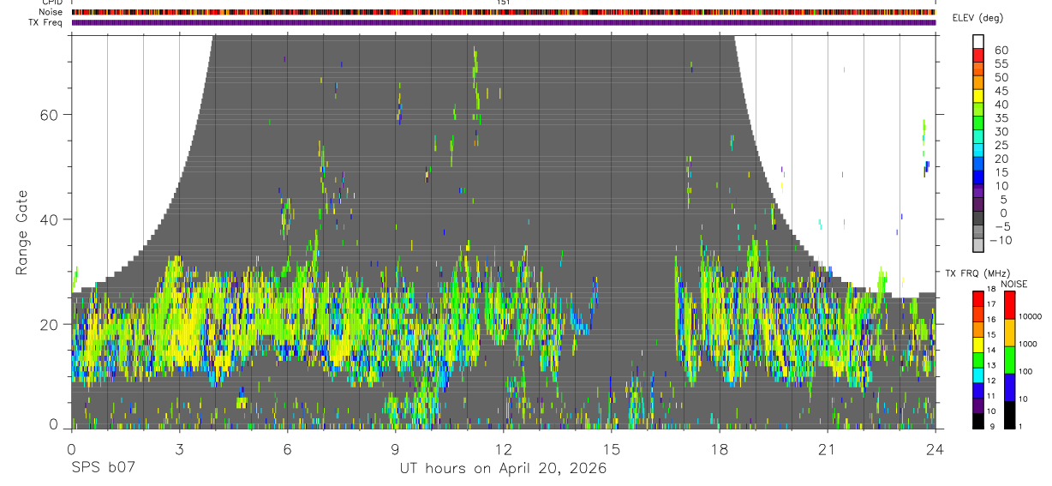1052x486 pixels.
Task: Click the blue segment of the NOISE colorbar
Action: click(x=1009, y=386)
